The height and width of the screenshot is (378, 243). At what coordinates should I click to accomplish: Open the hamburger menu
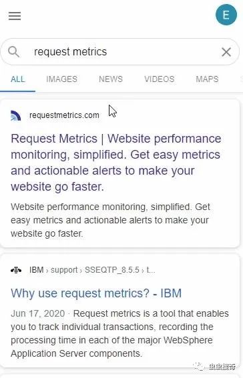point(15,16)
